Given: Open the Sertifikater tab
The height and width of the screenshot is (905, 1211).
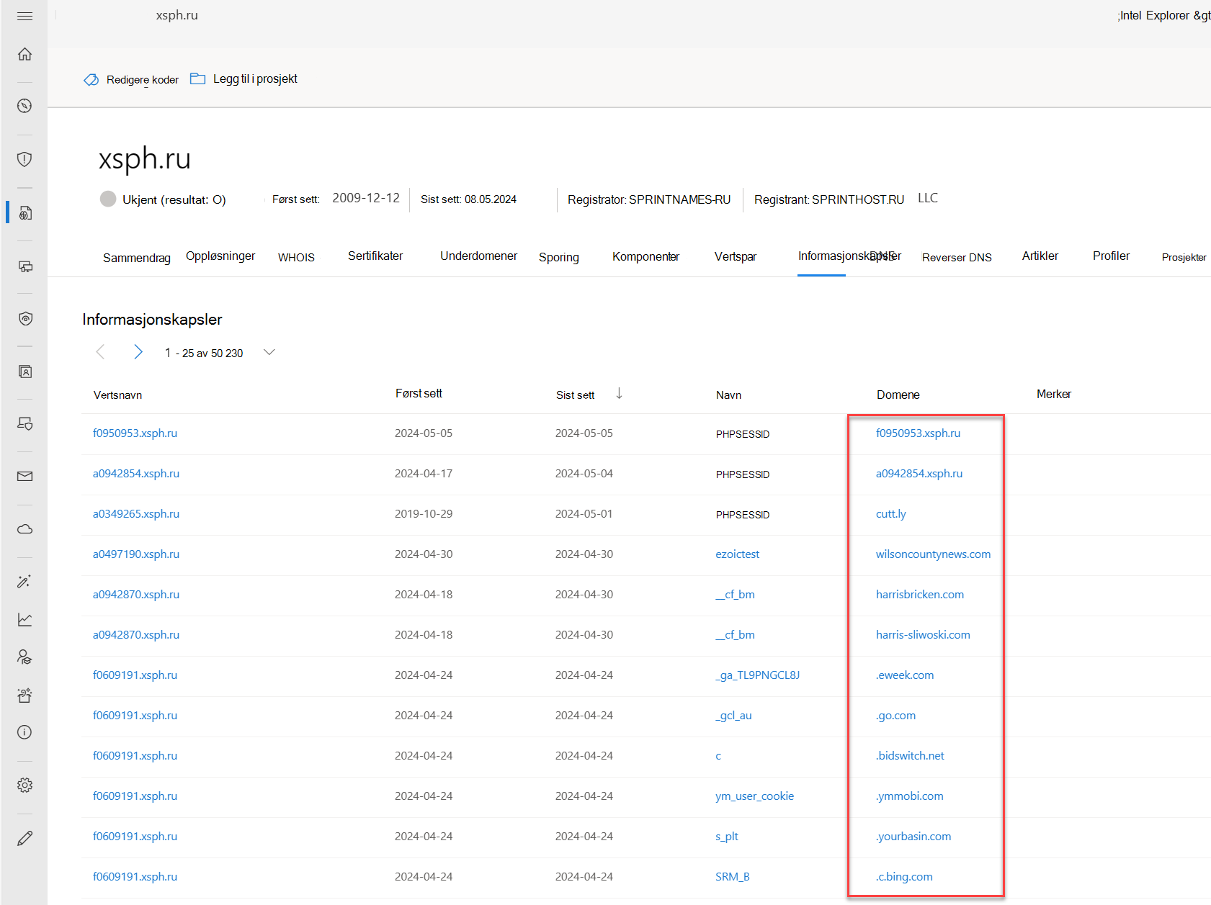Looking at the screenshot, I should coord(375,256).
